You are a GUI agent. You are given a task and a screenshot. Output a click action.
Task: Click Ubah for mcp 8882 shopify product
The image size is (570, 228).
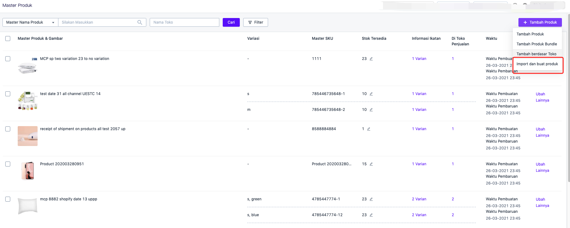click(540, 199)
